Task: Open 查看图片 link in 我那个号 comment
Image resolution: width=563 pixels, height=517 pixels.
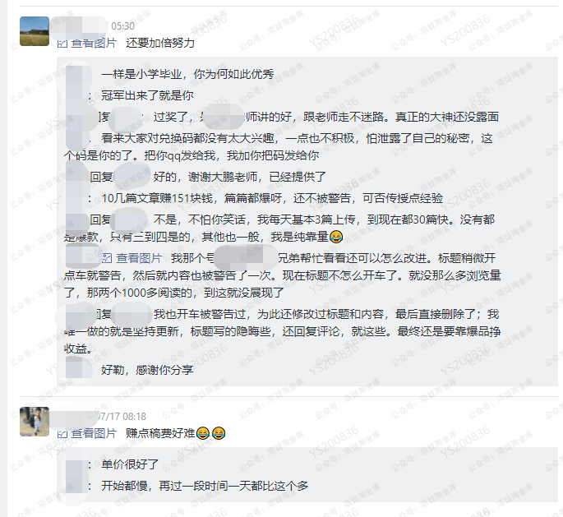Action: (x=139, y=258)
